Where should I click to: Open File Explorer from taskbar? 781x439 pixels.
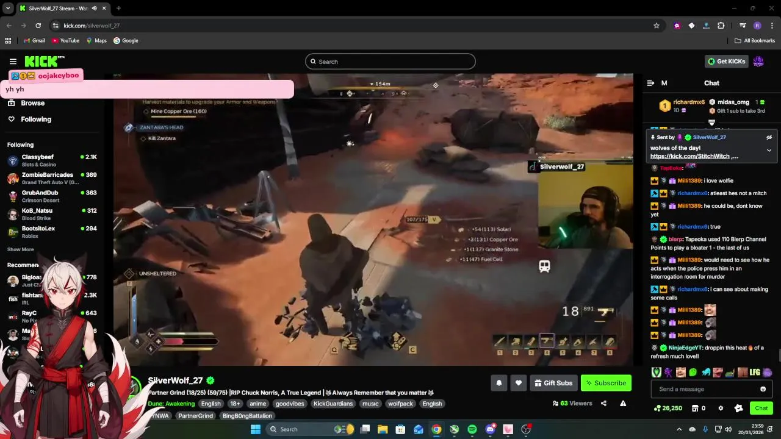[383, 429]
